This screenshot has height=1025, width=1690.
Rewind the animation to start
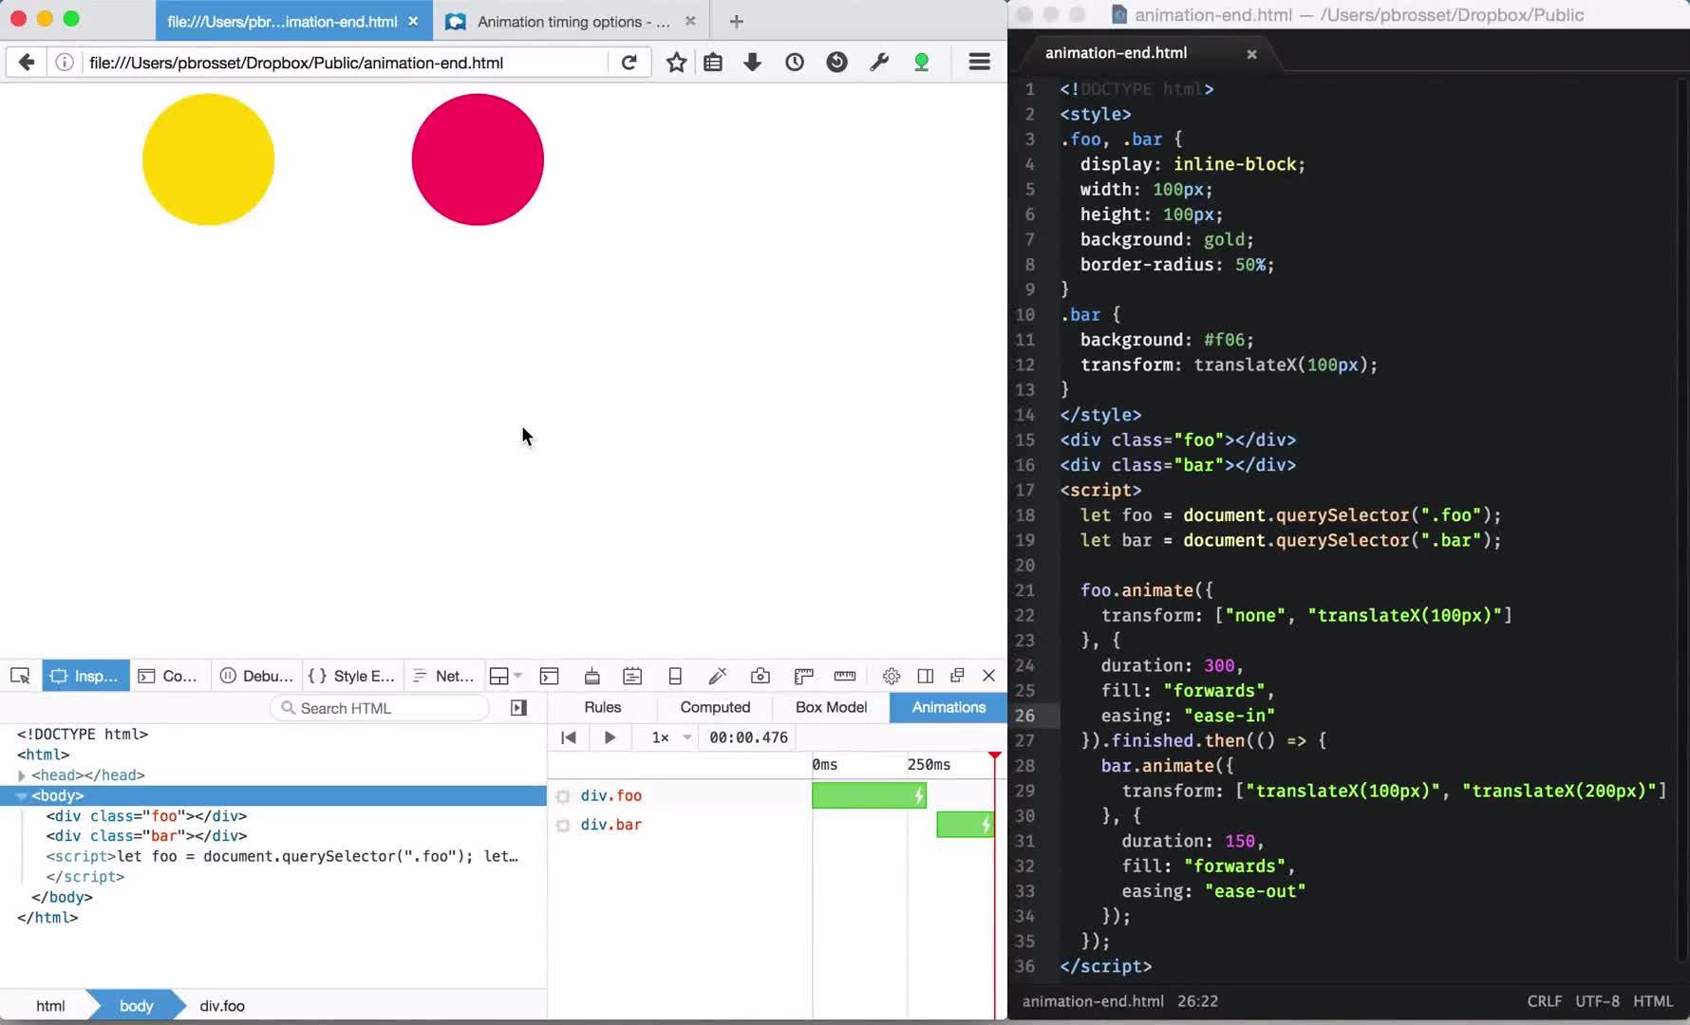568,737
